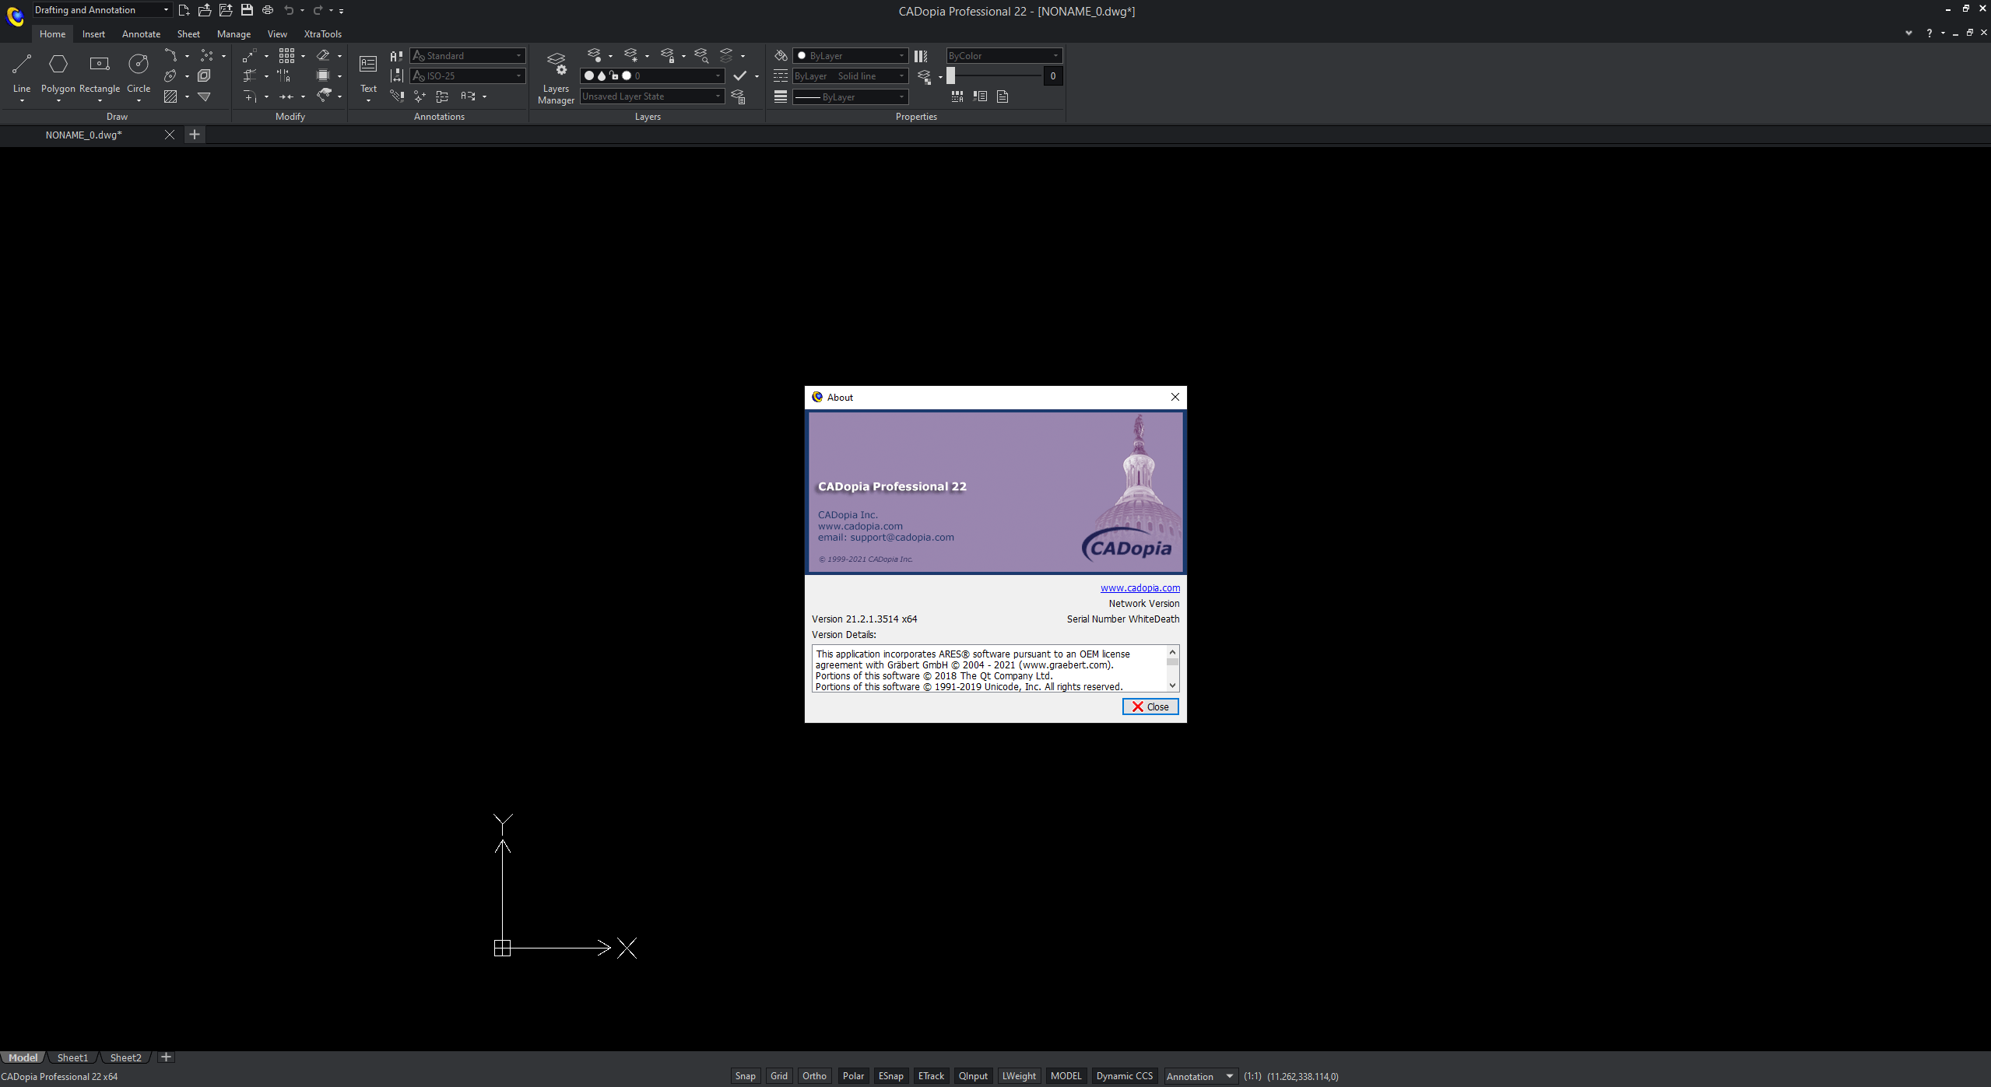
Task: Open the Solid line linestyle dropdown
Action: pyautogui.click(x=851, y=75)
